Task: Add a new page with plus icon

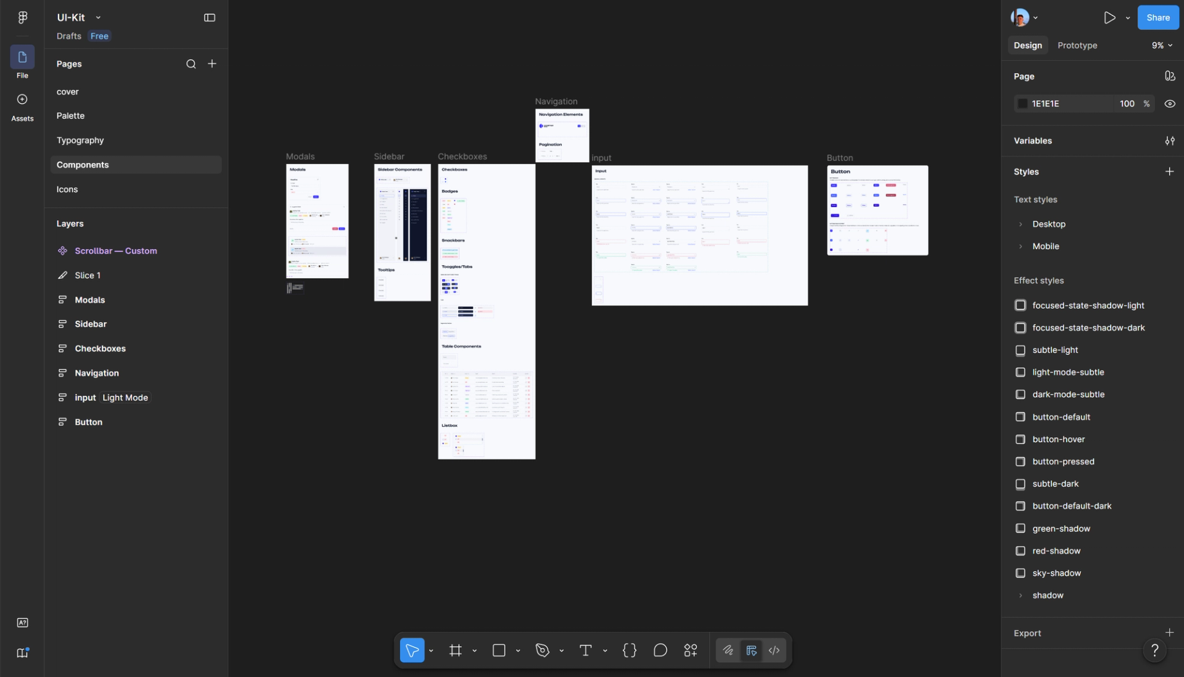Action: coord(212,64)
